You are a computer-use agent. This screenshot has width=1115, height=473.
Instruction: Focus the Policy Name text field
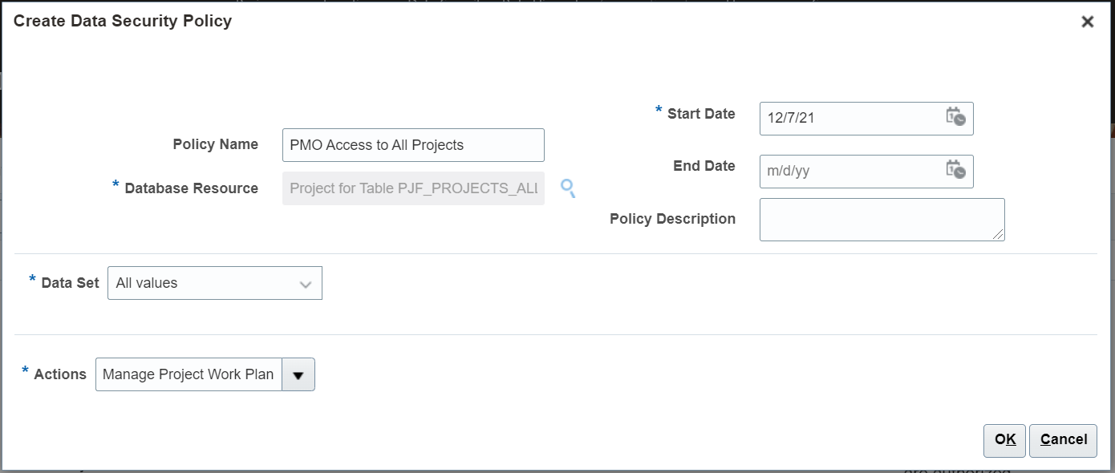[413, 145]
